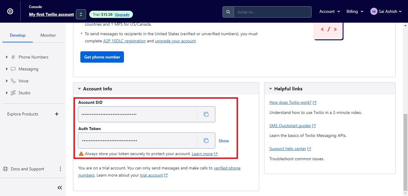Screen dimensions: 408x196
Task: Open the Support help center link
Action: click(288, 149)
